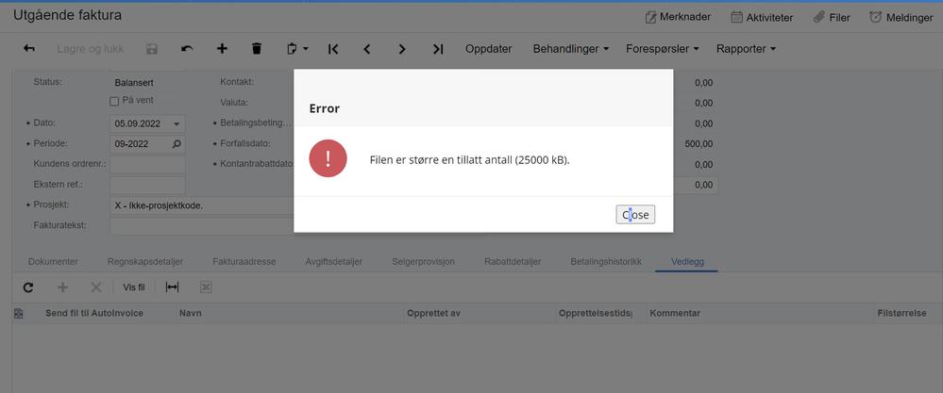943x393 pixels.
Task: Click the Periode search magnifier icon
Action: point(177,144)
